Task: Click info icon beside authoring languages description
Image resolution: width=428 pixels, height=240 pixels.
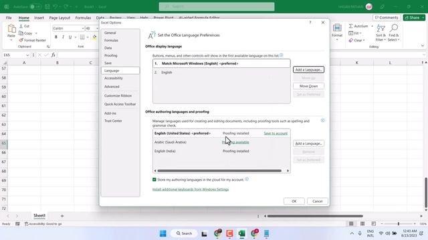Action: pos(322,120)
